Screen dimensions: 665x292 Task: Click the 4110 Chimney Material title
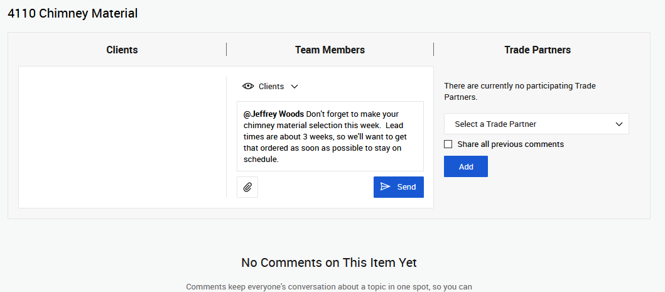click(x=72, y=13)
